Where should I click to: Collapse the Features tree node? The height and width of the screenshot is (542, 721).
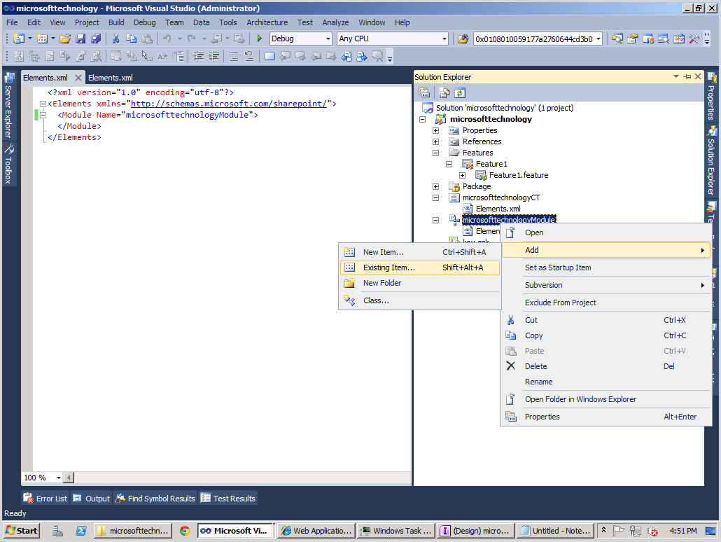(435, 153)
